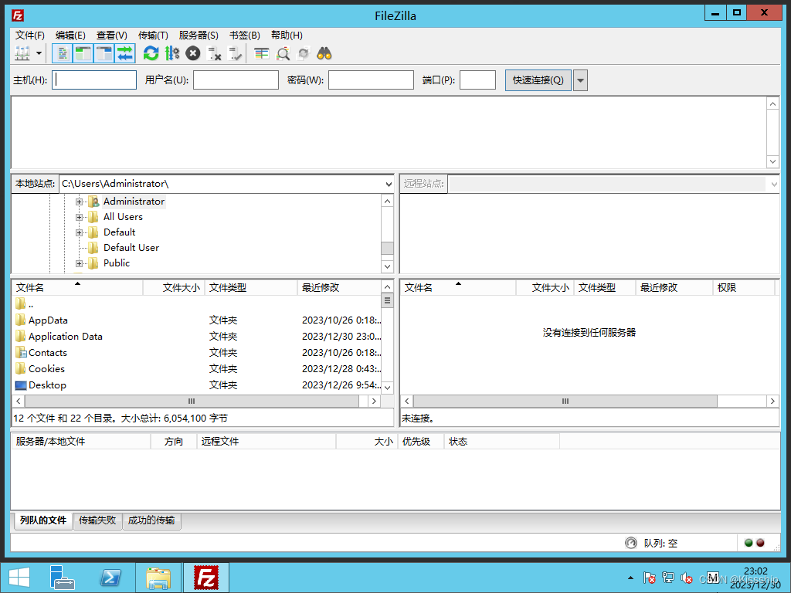
Task: Sort remote list by 权限 column
Action: coord(744,287)
